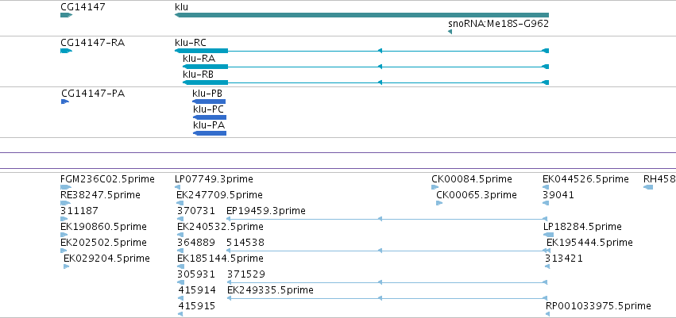The width and height of the screenshot is (676, 318).
Task: Click the RH458 EST glyph
Action: pyautogui.click(x=648, y=187)
